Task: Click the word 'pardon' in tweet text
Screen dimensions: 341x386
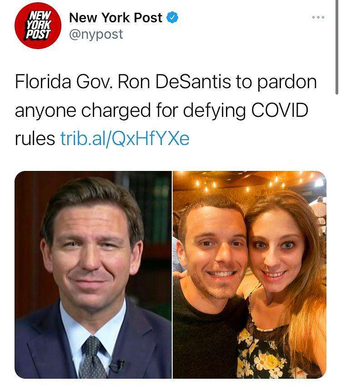Action: [287, 83]
